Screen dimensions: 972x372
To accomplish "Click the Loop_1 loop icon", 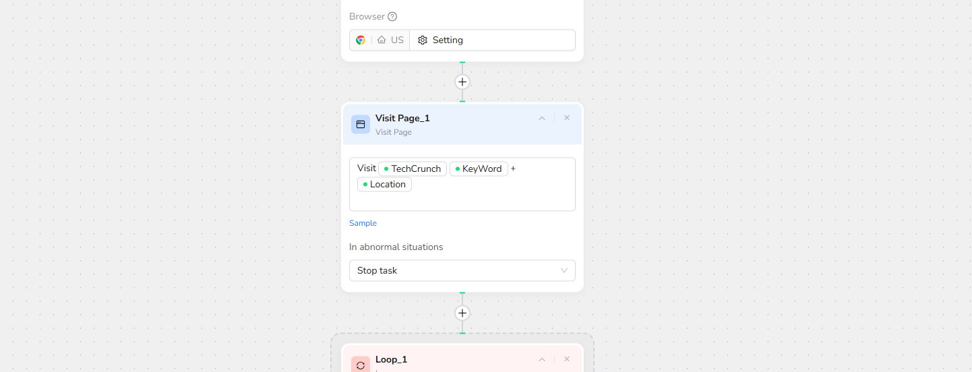I will coord(361,365).
